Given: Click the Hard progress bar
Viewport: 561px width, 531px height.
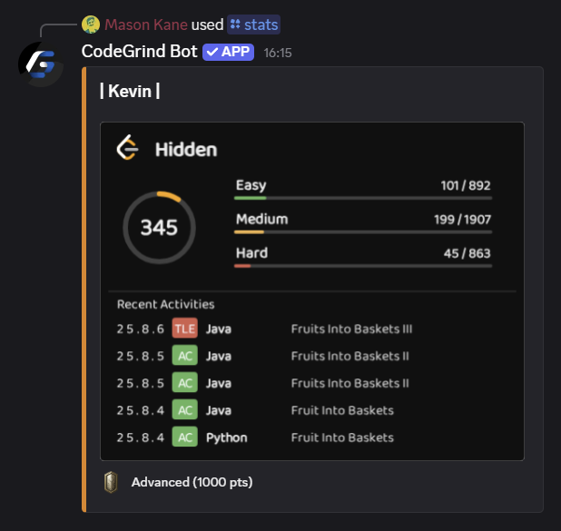Looking at the screenshot, I should click(x=363, y=265).
